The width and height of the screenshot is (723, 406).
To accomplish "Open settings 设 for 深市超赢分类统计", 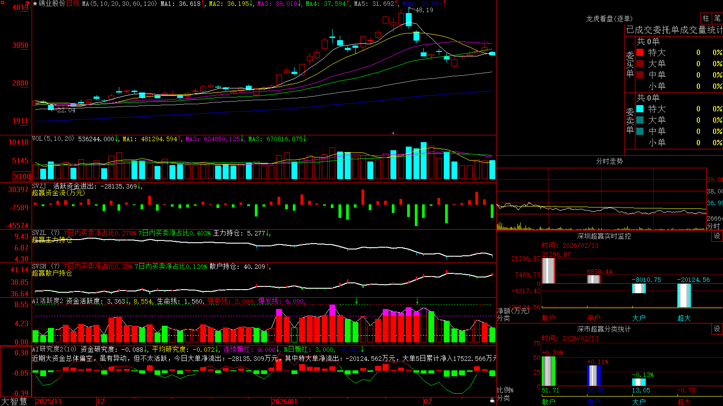I will click(717, 329).
